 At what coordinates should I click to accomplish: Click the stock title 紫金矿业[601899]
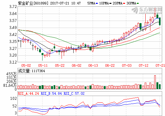coord(33,3)
